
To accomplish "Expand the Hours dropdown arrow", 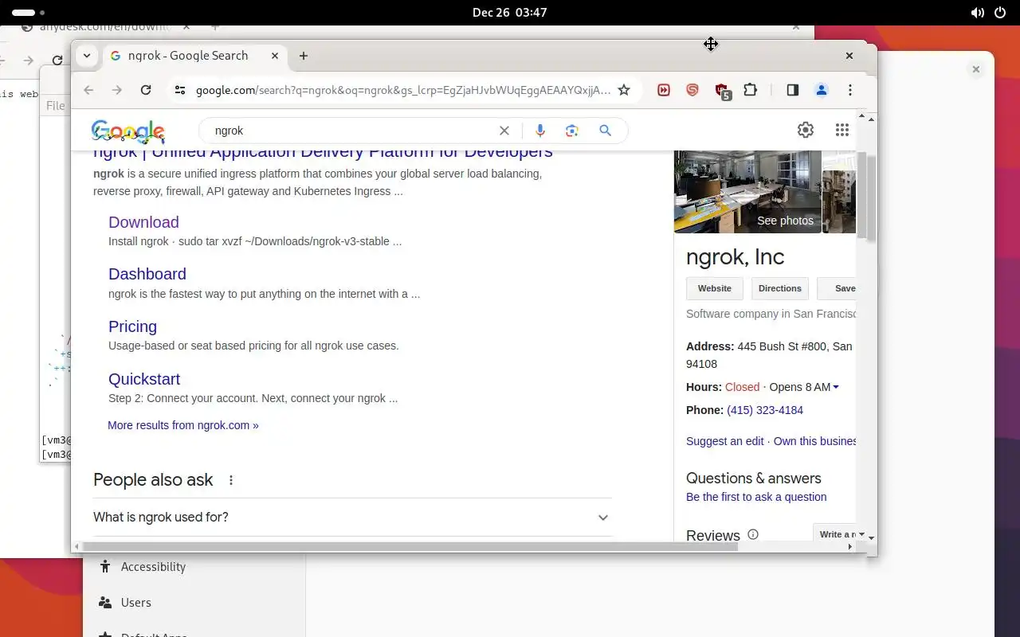I will click(x=836, y=387).
